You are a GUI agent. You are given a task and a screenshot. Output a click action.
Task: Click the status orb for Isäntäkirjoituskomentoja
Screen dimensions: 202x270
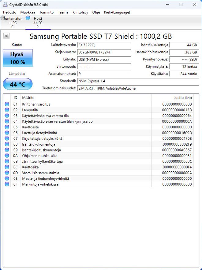pos(7,150)
